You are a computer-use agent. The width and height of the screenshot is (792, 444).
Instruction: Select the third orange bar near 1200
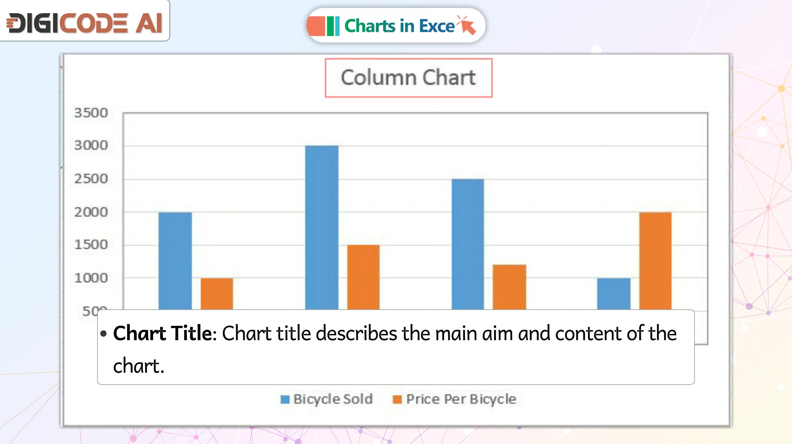coord(509,287)
